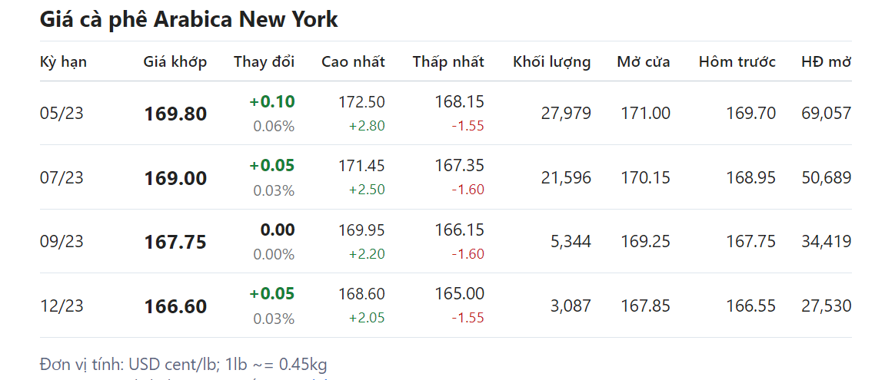Click the 172.50 highest price value

click(x=361, y=102)
